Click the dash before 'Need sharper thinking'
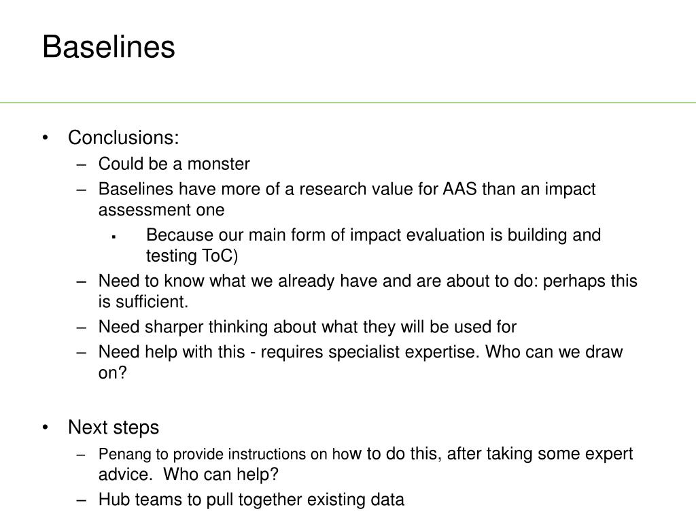Viewport: 696px width, 522px height. 82,328
